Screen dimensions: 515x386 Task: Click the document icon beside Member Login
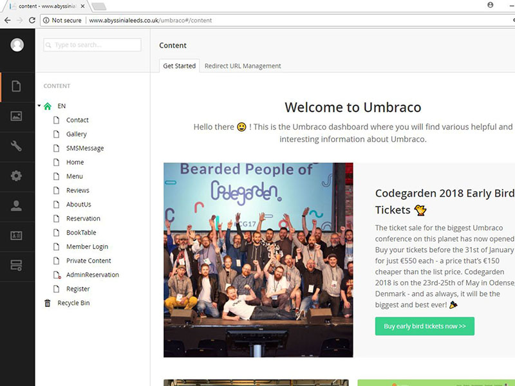[57, 247]
